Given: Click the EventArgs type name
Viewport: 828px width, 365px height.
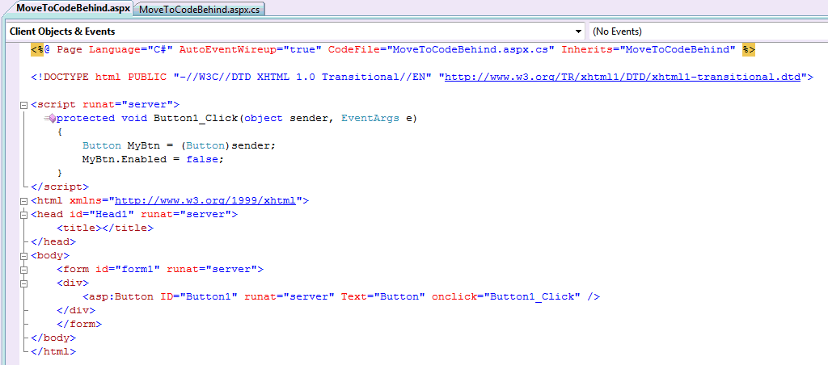Looking at the screenshot, I should point(370,118).
